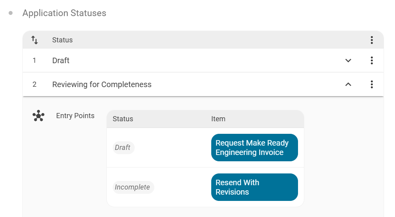Screen dimensions: 395x217
Task: Open Reviewing for Completeness row options menu
Action: pyautogui.click(x=371, y=84)
